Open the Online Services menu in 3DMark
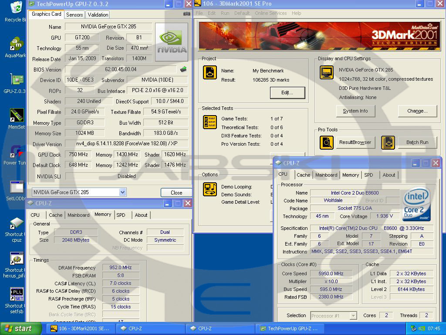Image resolution: width=446 pixels, height=335 pixels. (271, 13)
